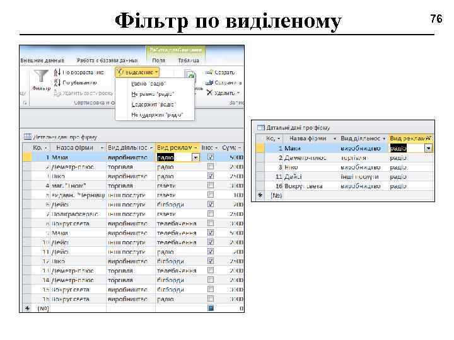Viewport: 454px width, 340px height.
Task: Switch to the Таблица ribbon tab
Action: tap(189, 60)
